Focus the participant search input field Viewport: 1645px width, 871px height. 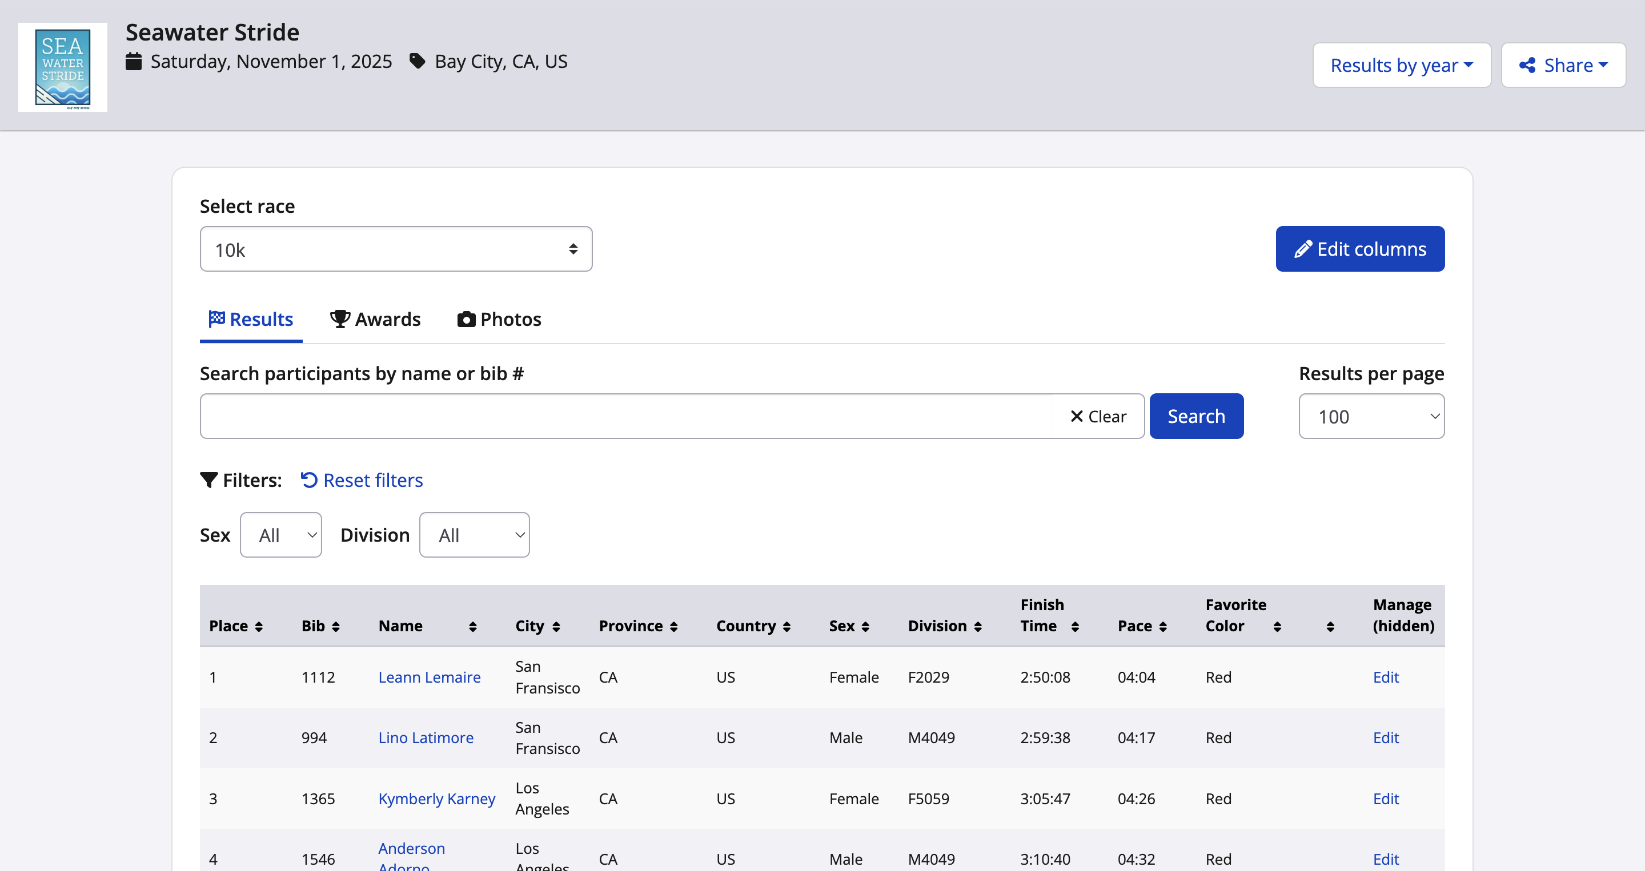626,416
